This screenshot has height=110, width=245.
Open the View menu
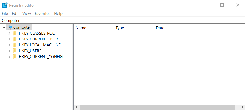click(27, 14)
